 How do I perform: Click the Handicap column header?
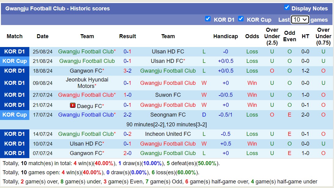click(226, 36)
